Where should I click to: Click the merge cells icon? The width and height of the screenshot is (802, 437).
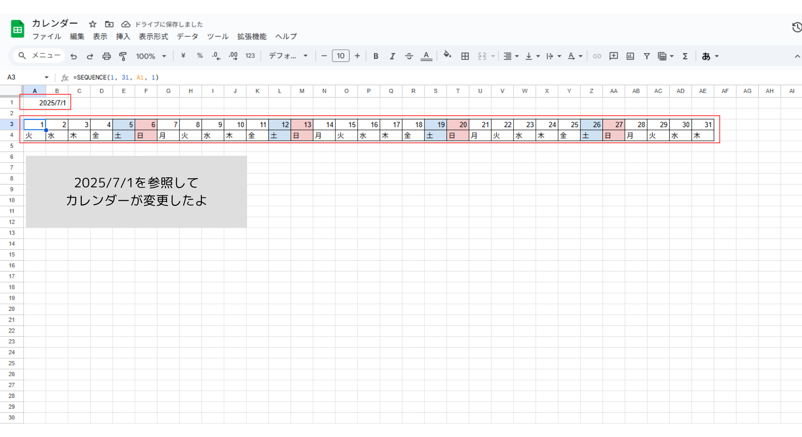point(482,56)
